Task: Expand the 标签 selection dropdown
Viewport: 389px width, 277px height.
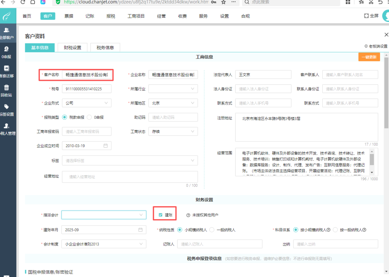Action: point(130,161)
